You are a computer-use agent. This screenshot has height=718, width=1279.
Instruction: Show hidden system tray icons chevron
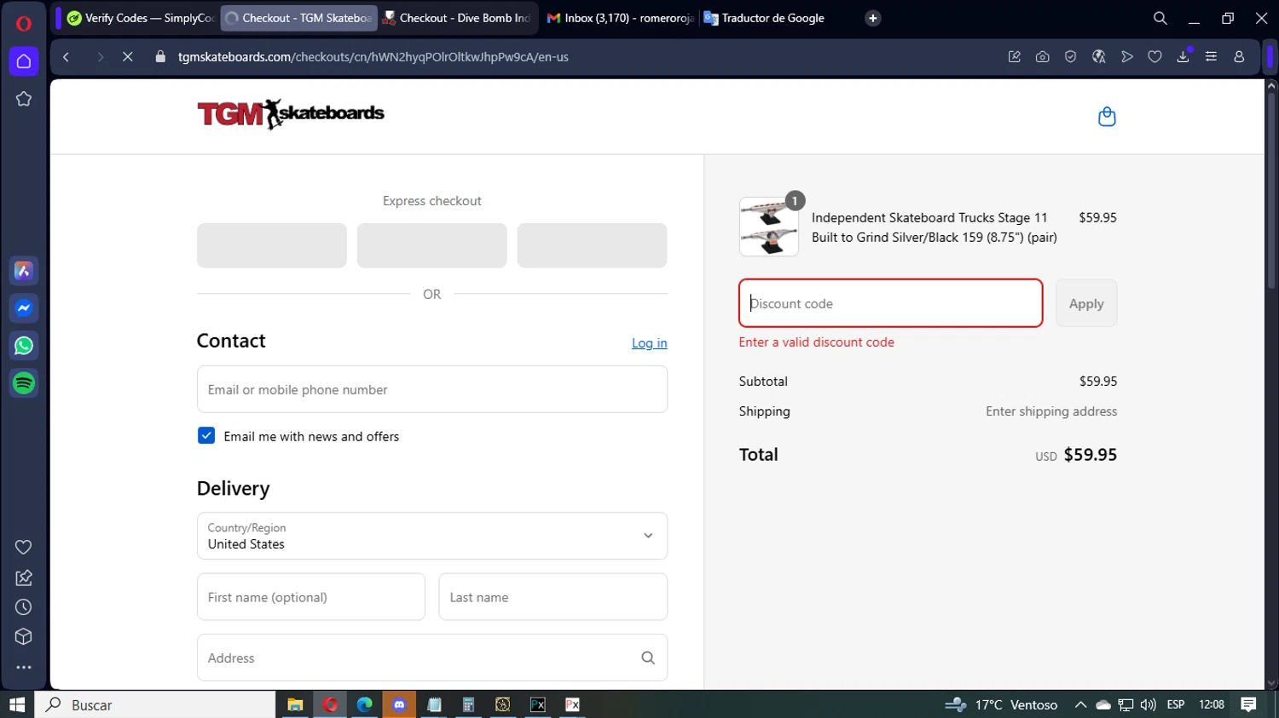pyautogui.click(x=1080, y=704)
